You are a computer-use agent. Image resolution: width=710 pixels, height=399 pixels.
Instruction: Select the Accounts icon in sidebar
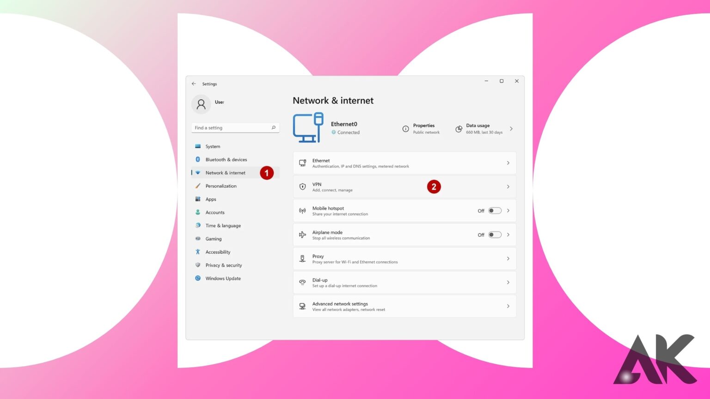coord(198,212)
